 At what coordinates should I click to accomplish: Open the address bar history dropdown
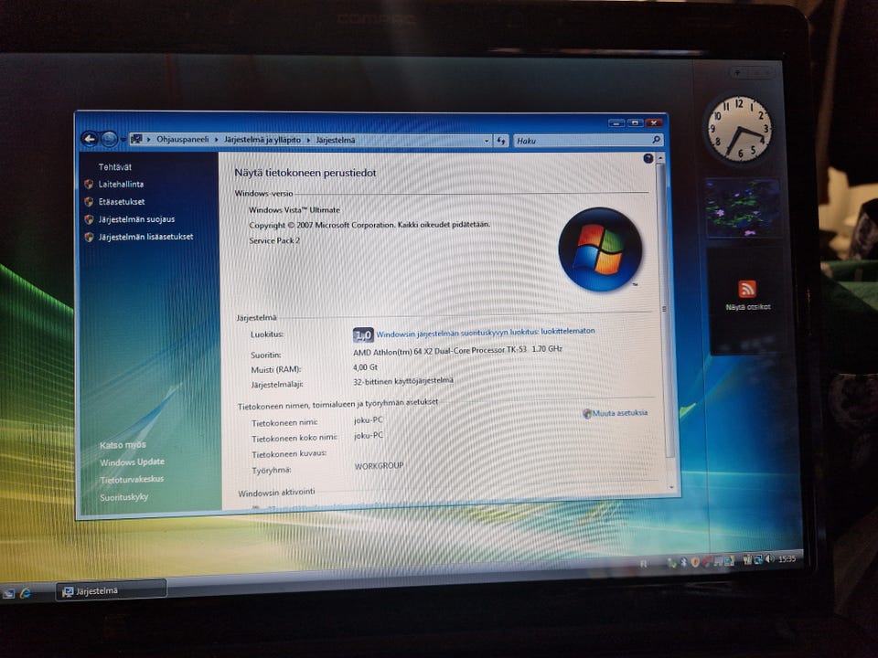486,141
